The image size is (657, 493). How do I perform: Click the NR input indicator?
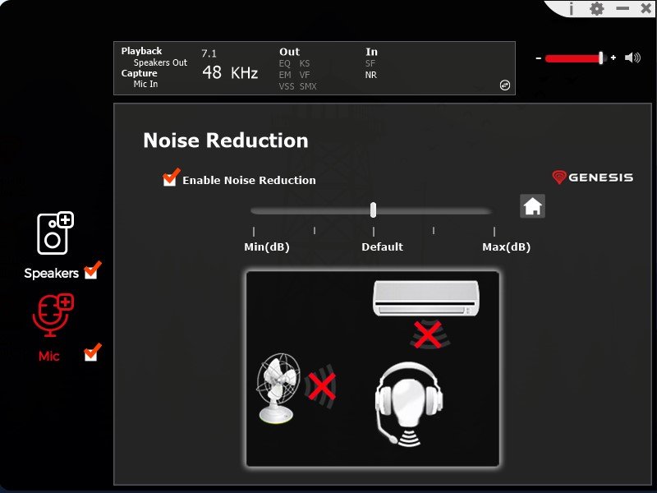[x=371, y=75]
